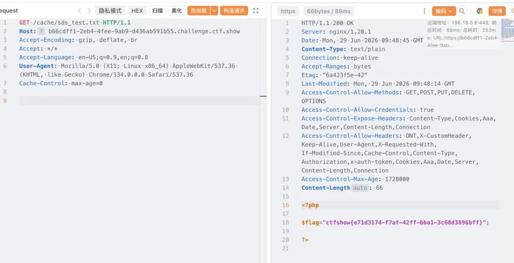Click the 构造请求 build request button

[234, 11]
